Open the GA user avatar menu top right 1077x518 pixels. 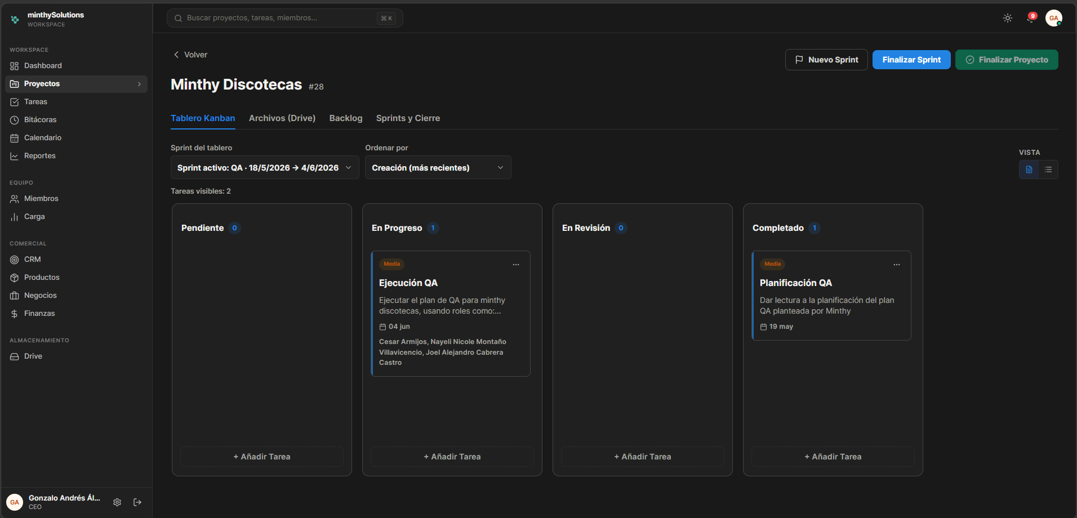coord(1054,18)
